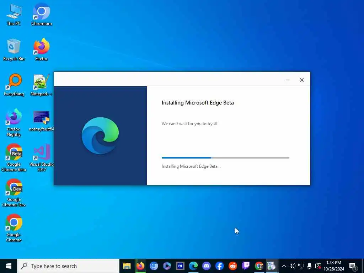
Task: Click the tray icon with the red dot
Action: point(318,266)
